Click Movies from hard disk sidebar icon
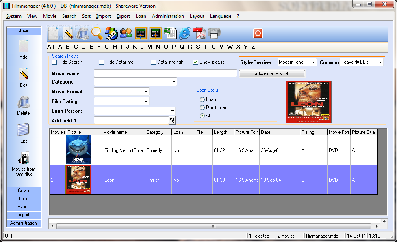The width and height of the screenshot is (397, 242). 24,158
